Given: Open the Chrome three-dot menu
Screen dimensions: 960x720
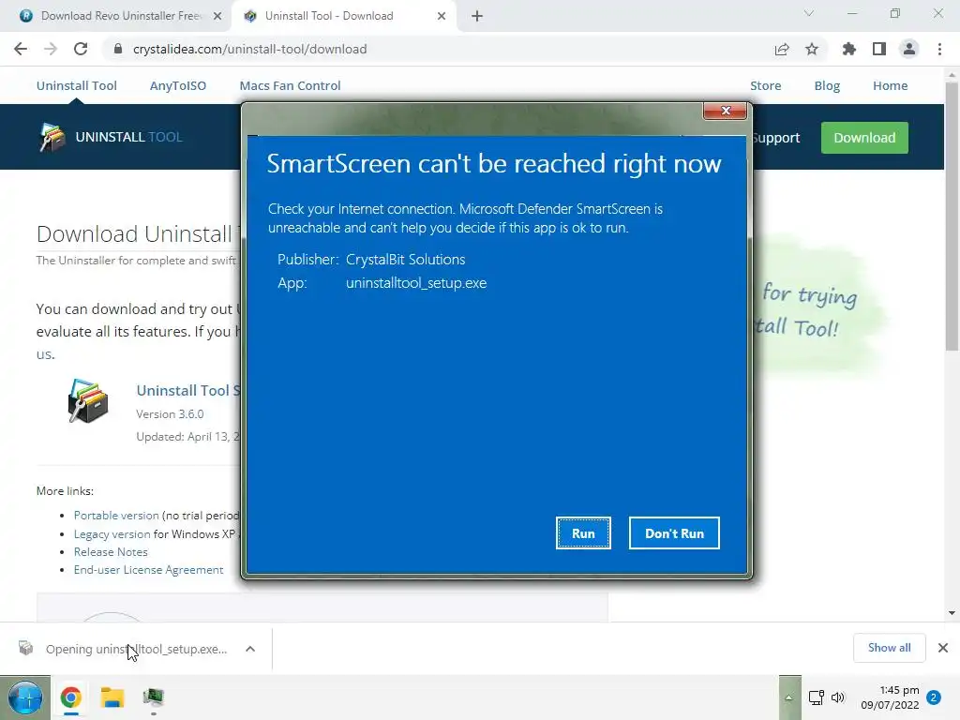Looking at the screenshot, I should coord(939,49).
